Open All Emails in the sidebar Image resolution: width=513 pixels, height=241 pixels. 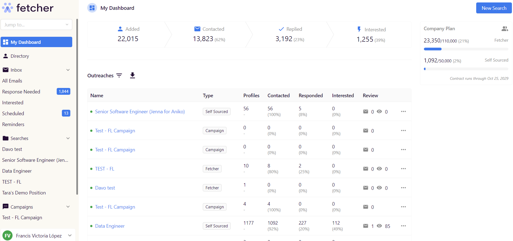pyautogui.click(x=12, y=81)
